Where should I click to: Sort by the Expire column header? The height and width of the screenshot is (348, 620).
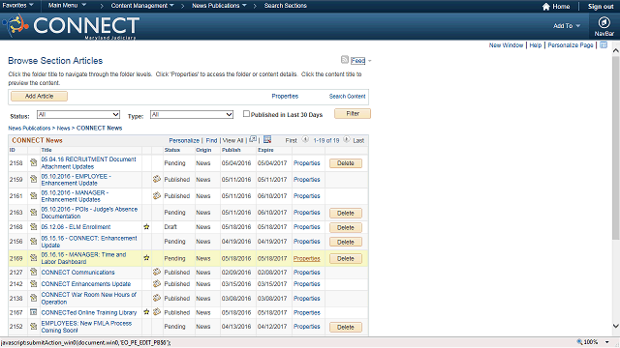tap(265, 150)
